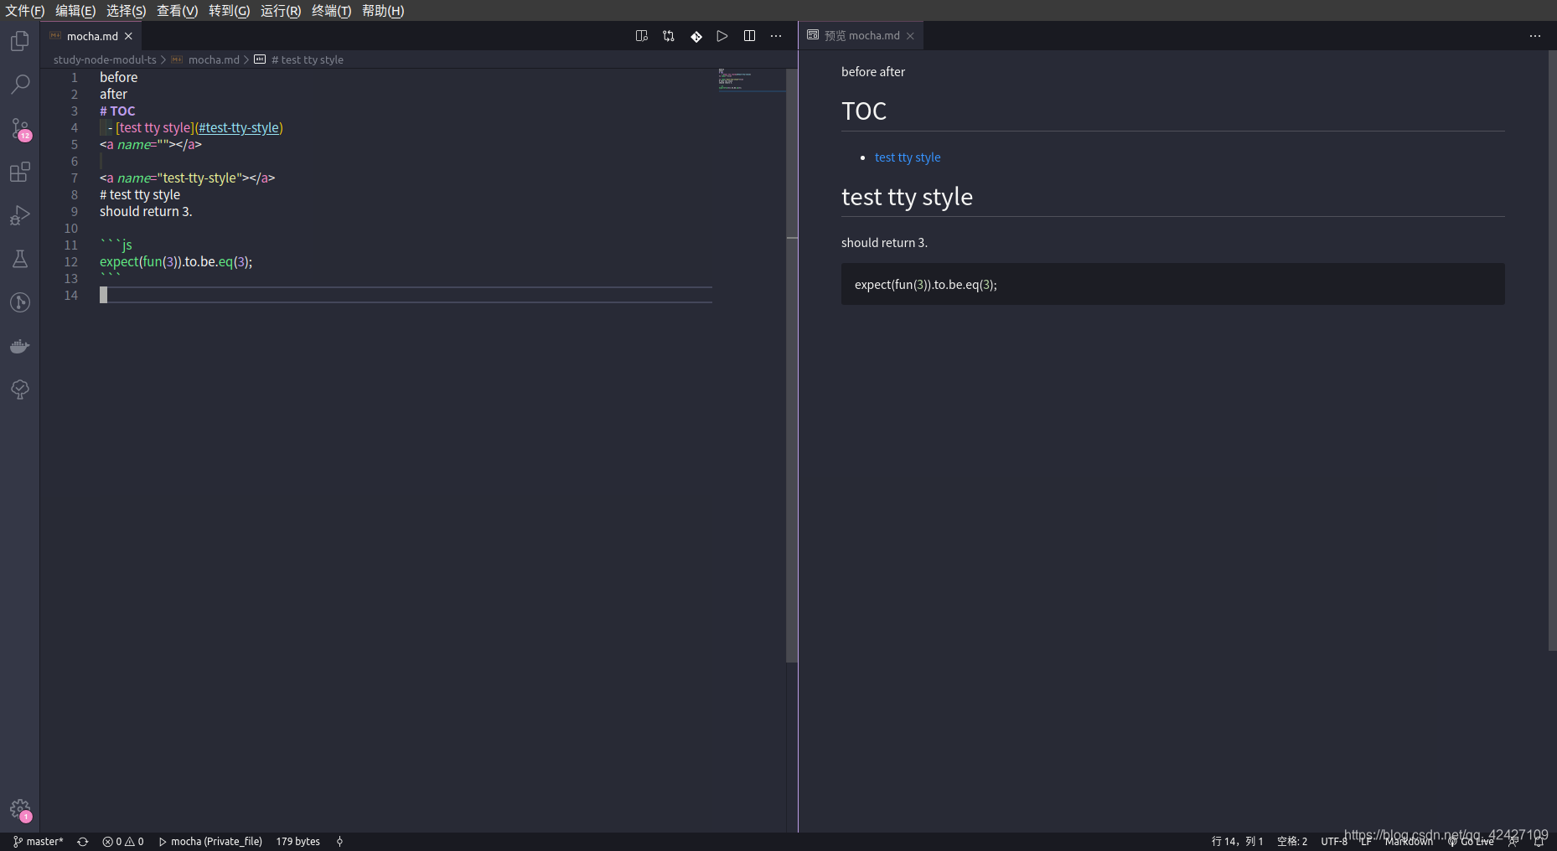Open the Explorer view in activity bar

(x=20, y=41)
